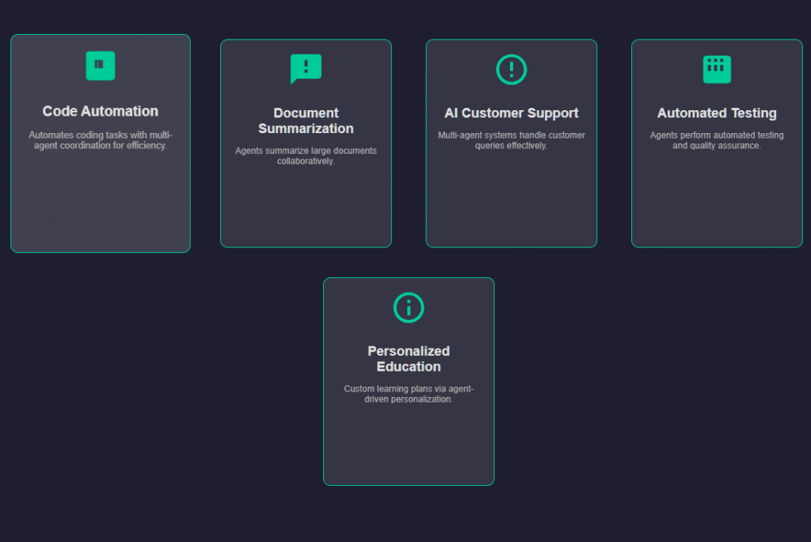The image size is (811, 542).
Task: Click the outlined circle icon above AI Customer Support
Action: coord(511,69)
